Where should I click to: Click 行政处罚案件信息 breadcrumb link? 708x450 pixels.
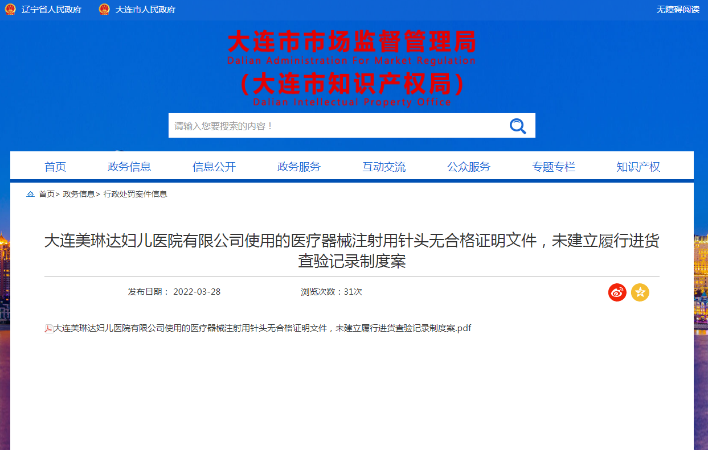[x=135, y=194]
